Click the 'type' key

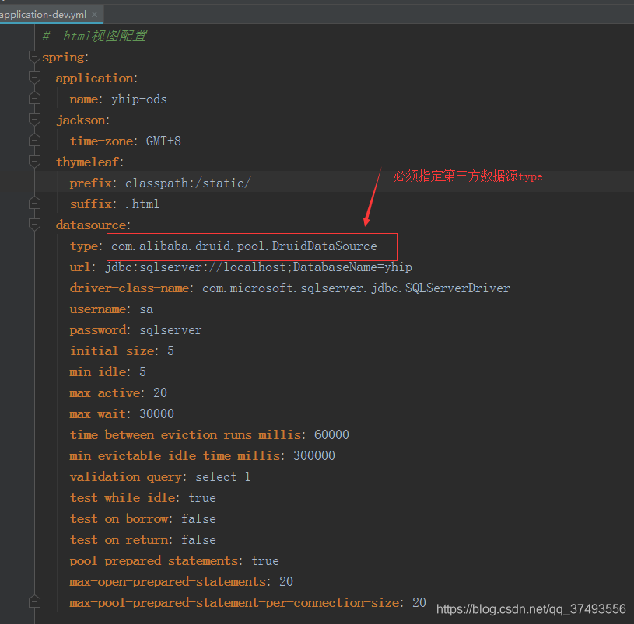(x=84, y=246)
